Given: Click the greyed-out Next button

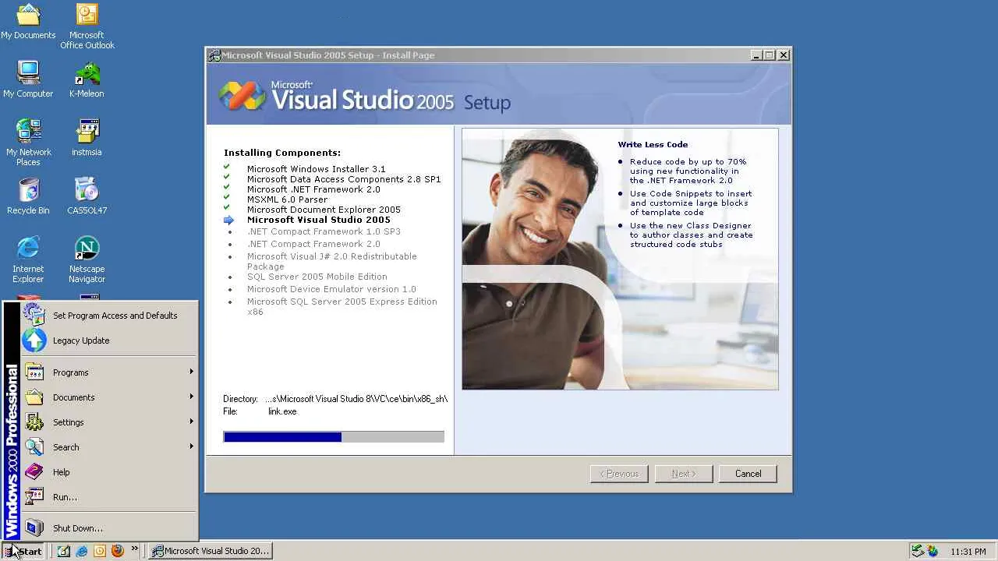Looking at the screenshot, I should (x=683, y=474).
